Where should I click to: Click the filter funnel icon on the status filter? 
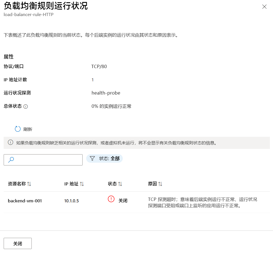(x=92, y=158)
